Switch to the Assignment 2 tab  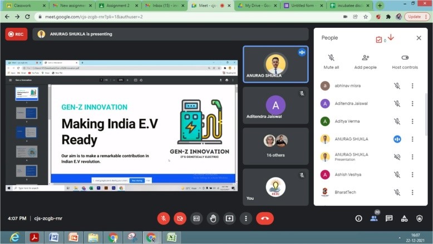[x=117, y=5]
